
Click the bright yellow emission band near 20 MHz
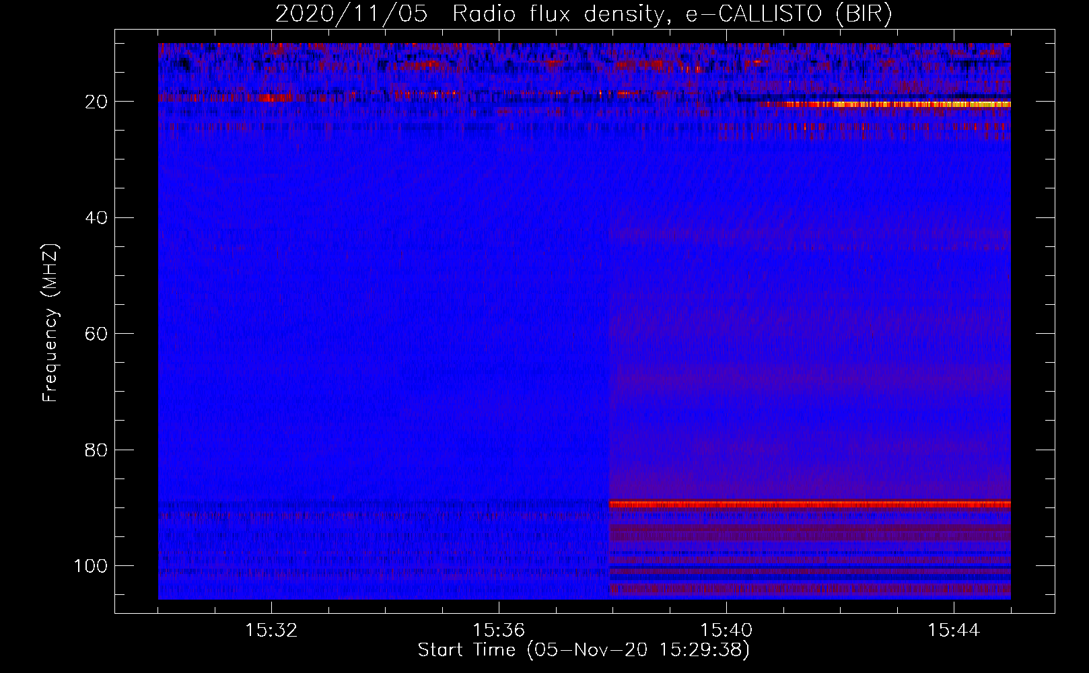[x=884, y=104]
